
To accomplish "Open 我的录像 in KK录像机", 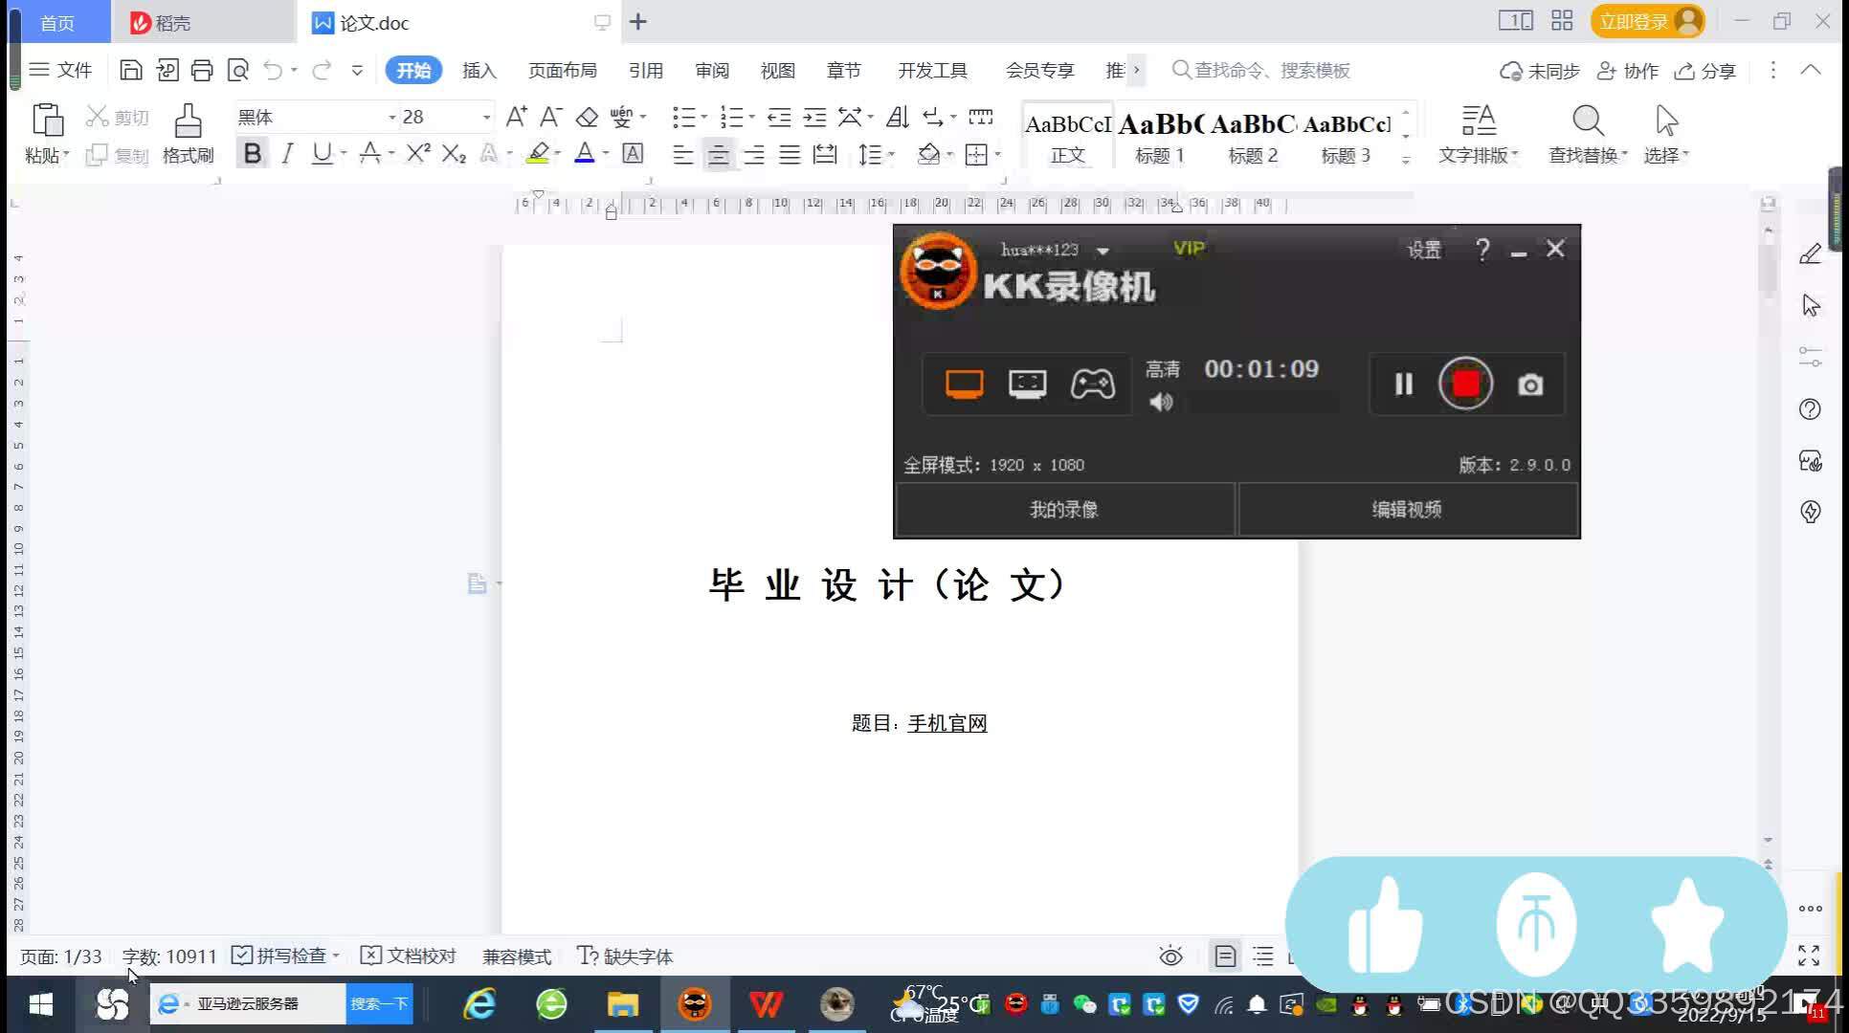I will point(1063,509).
